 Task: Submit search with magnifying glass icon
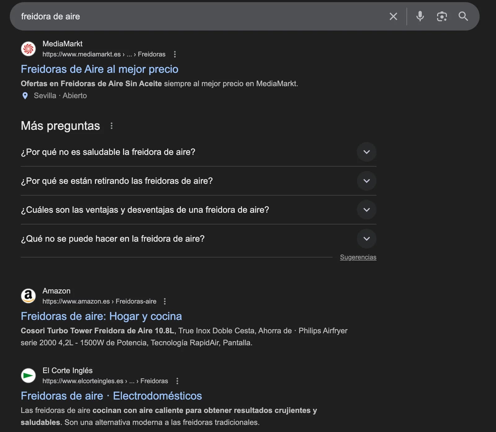coord(463,16)
